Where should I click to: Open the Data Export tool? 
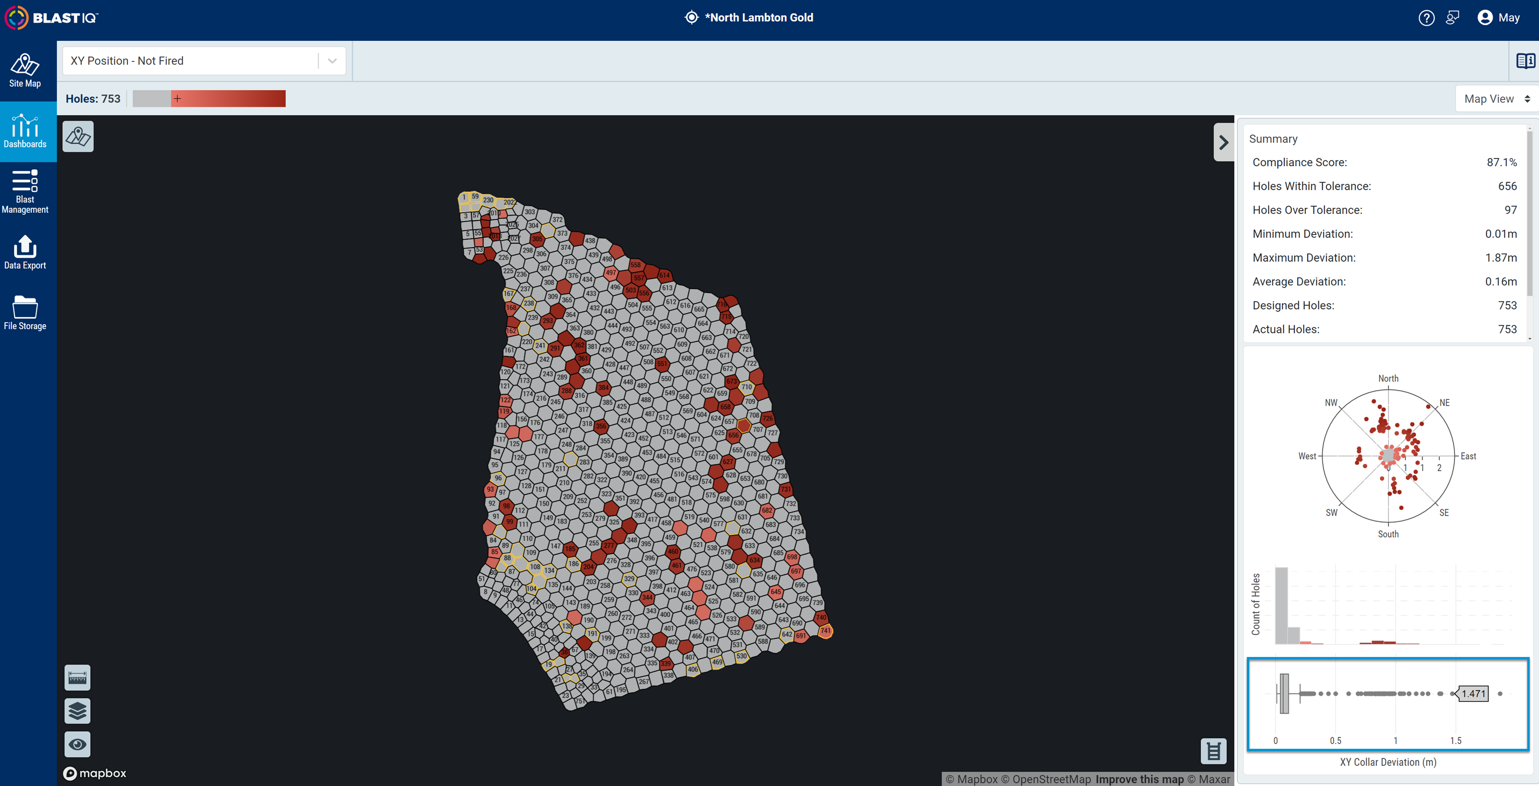point(26,251)
